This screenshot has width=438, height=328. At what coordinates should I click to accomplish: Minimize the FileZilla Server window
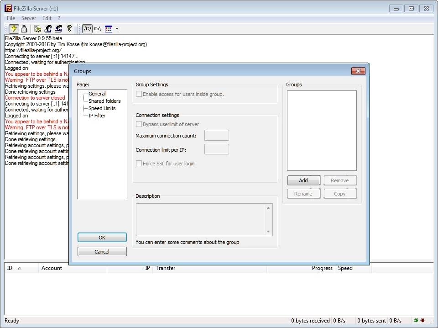click(x=396, y=8)
